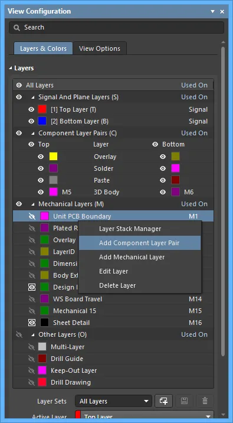Screen dimensions: 233x423
Task: Switch to the View Options tab
Action: (x=100, y=48)
